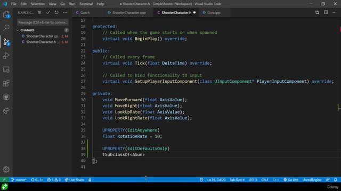Image resolution: width=341 pixels, height=191 pixels.
Task: Click the commit message input field
Action: 43,22
